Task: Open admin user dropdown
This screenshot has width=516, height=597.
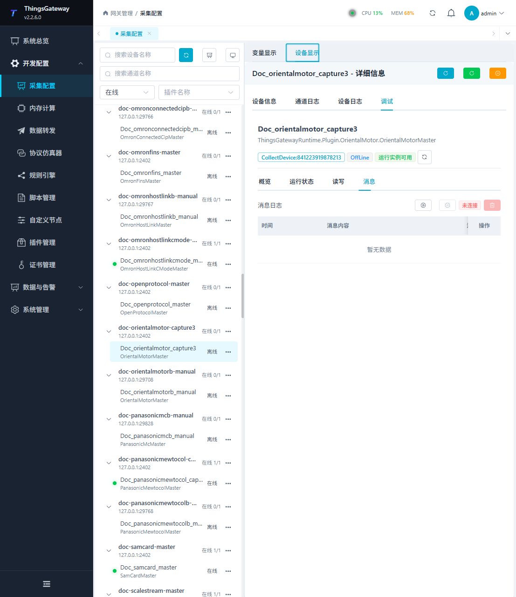Action: pyautogui.click(x=485, y=13)
